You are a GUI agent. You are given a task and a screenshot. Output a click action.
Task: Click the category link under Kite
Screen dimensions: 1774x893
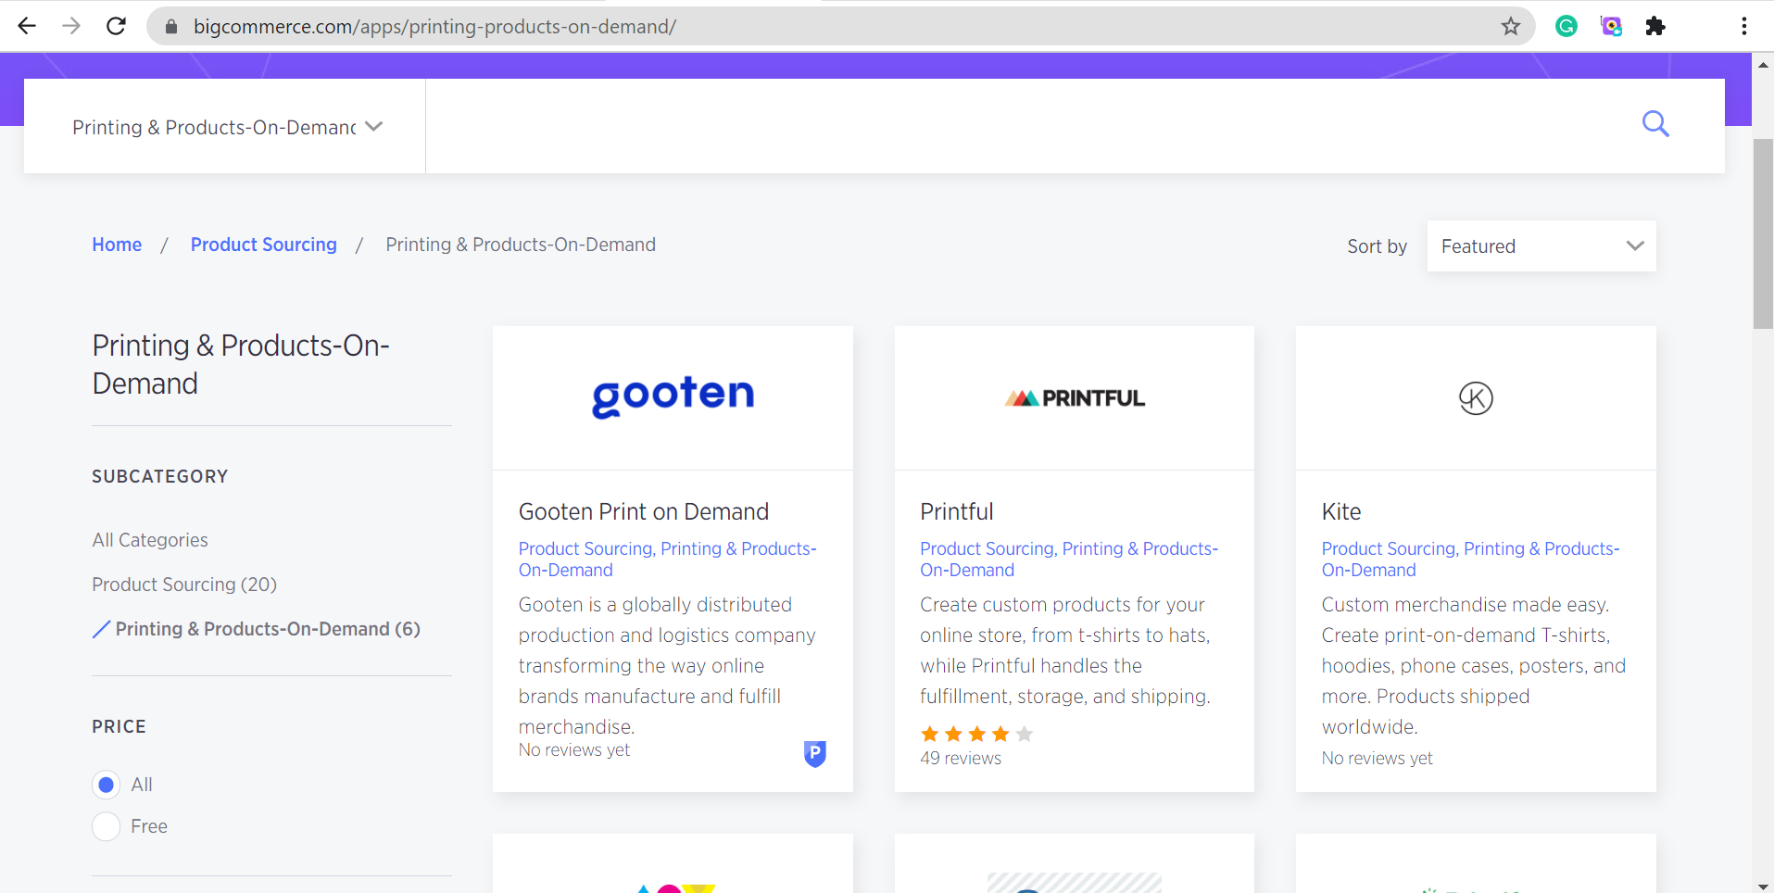point(1470,560)
